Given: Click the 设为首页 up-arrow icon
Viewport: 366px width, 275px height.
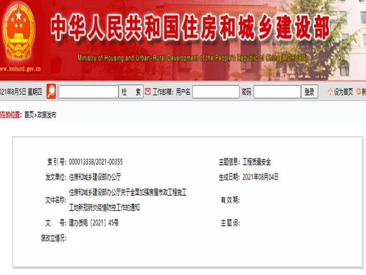Looking at the screenshot, I should [330, 92].
